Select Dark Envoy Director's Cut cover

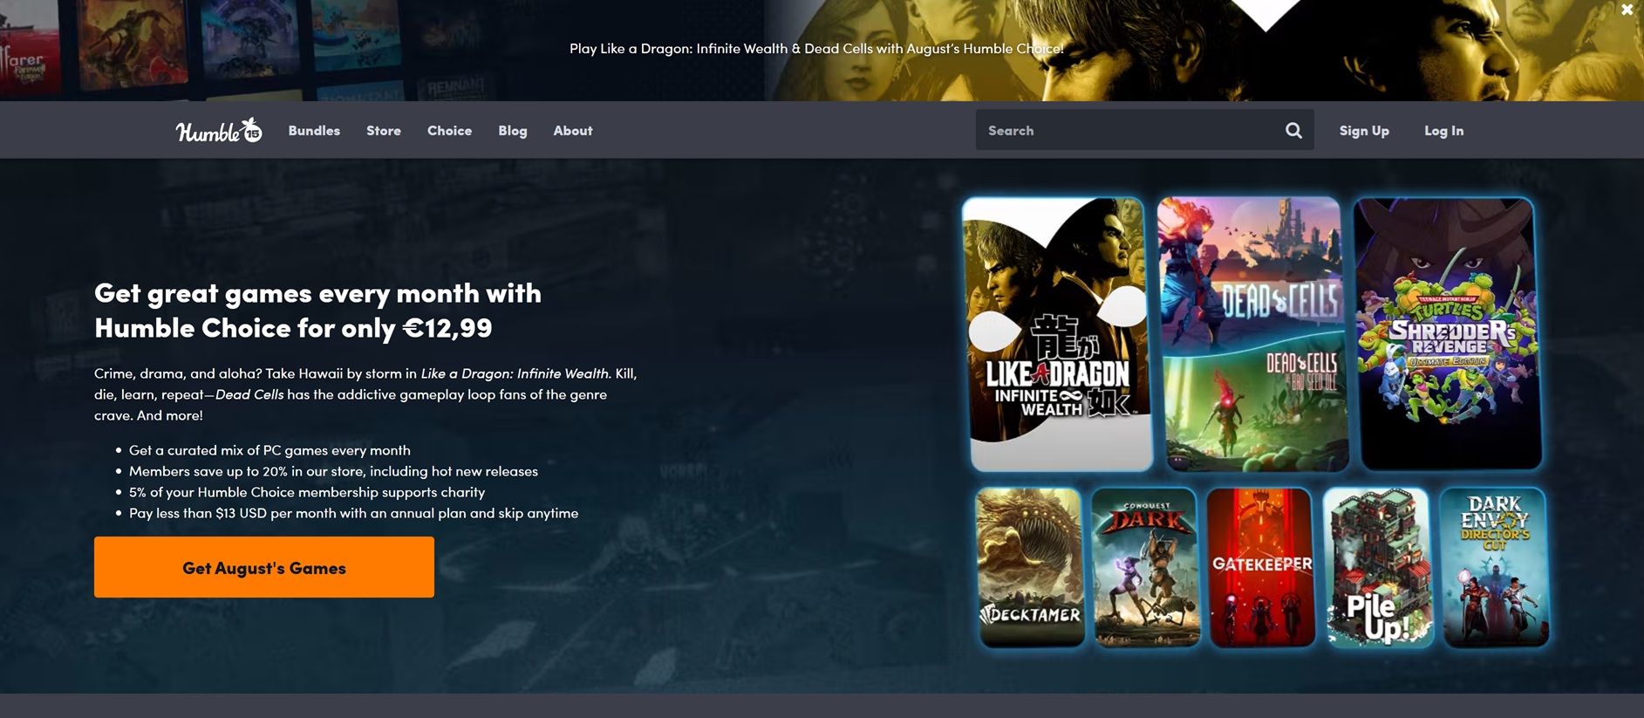(x=1495, y=567)
